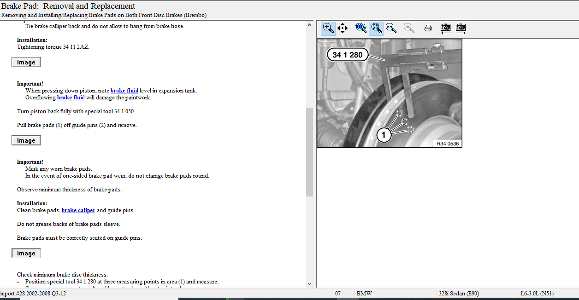The image size is (579, 300).
Task: Print the current diagram image
Action: pos(428,28)
